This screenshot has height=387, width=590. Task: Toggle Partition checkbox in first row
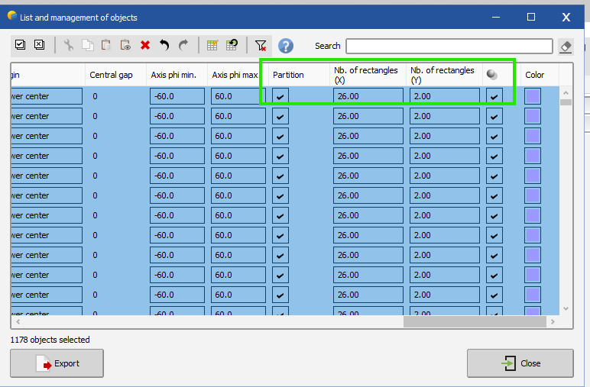(280, 96)
